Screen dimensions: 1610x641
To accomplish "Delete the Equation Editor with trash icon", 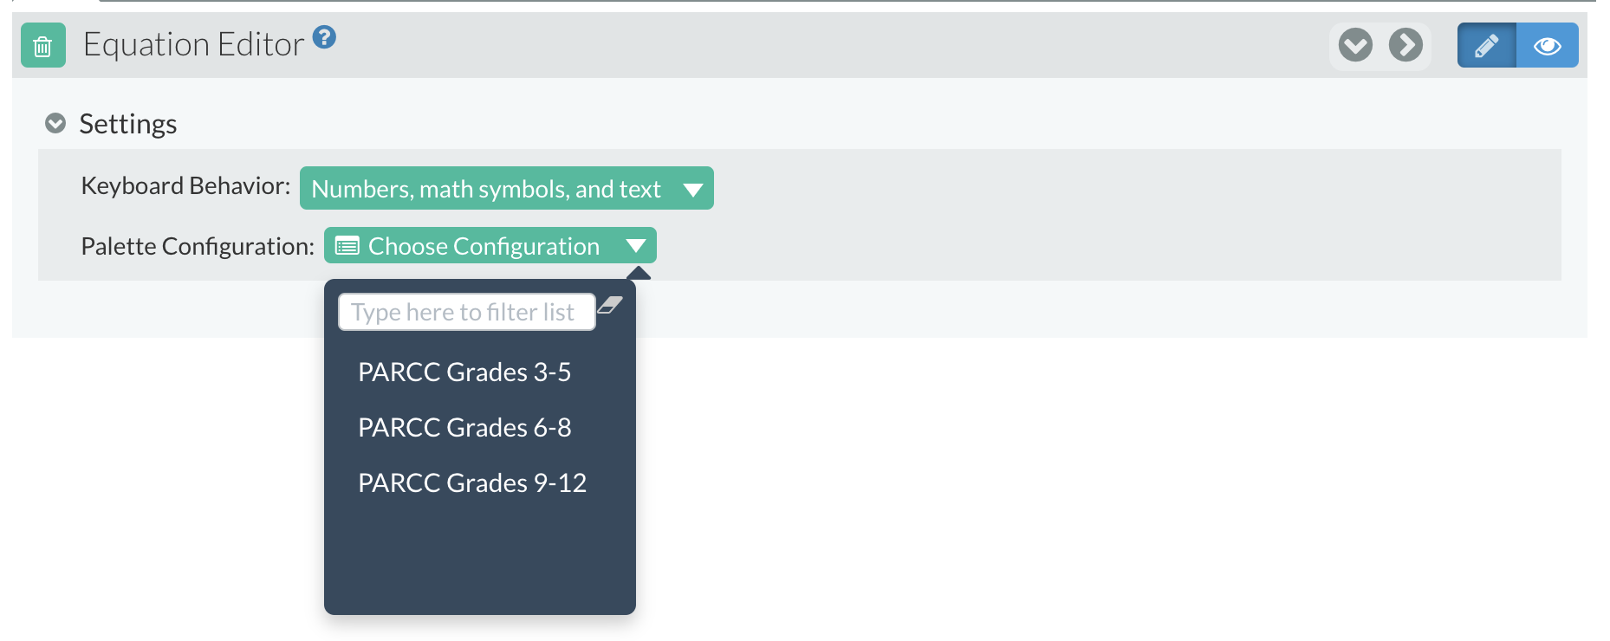I will (x=43, y=45).
